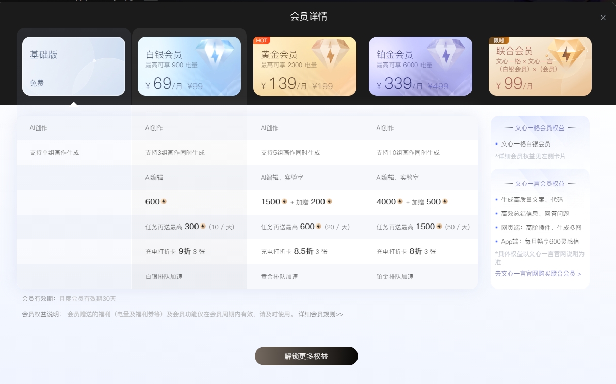
Task: Click the 会员详情 dialog title
Action: coord(309,17)
